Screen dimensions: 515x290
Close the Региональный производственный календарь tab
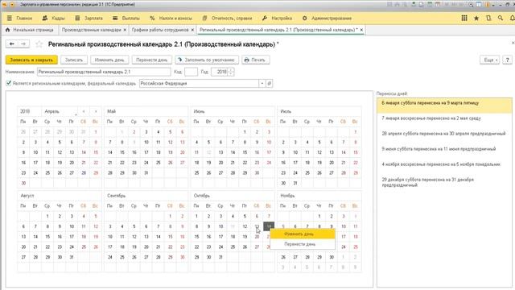point(361,30)
